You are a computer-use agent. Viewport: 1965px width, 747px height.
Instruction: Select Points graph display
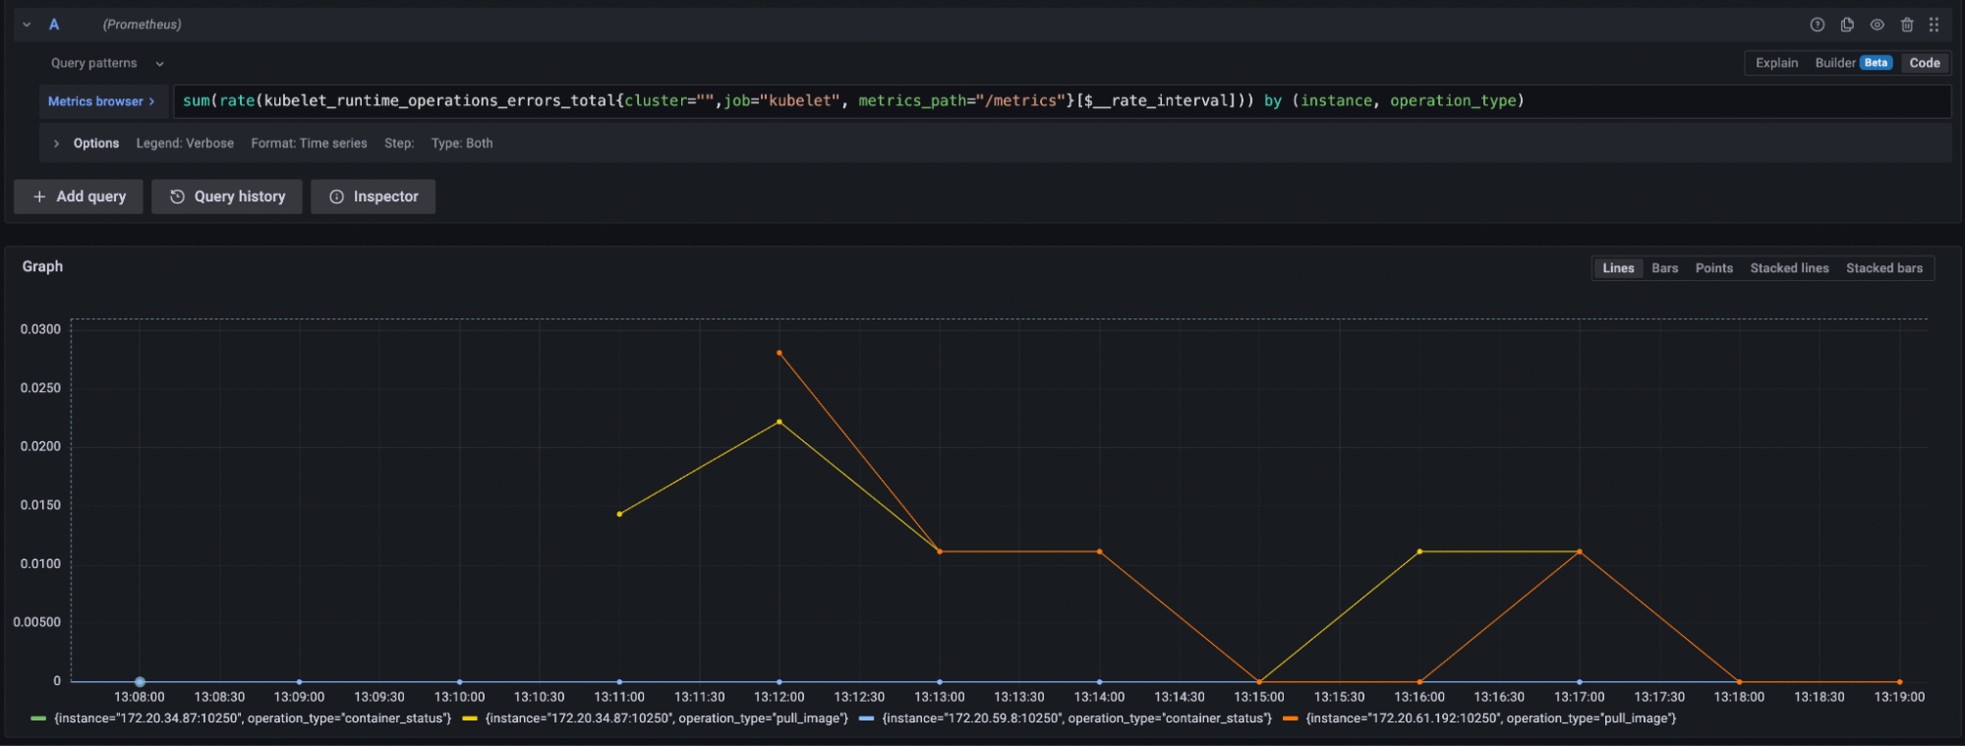point(1713,268)
